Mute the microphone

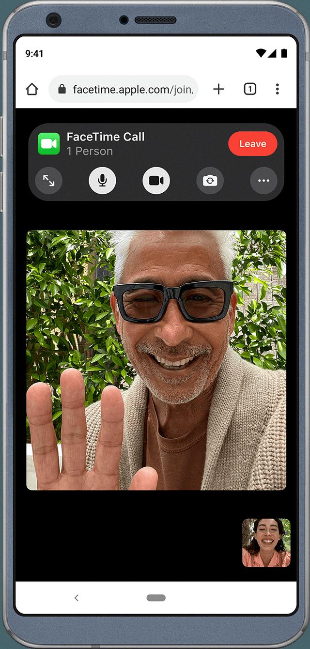point(102,181)
